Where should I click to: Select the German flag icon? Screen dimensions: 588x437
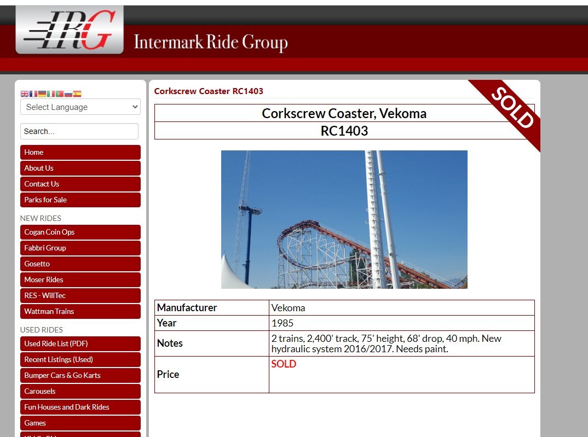coord(42,94)
